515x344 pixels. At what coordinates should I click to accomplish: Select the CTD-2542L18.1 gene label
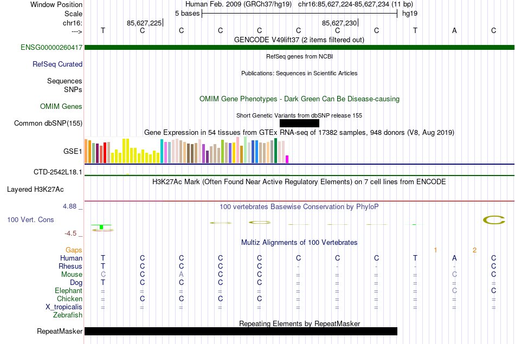click(58, 172)
